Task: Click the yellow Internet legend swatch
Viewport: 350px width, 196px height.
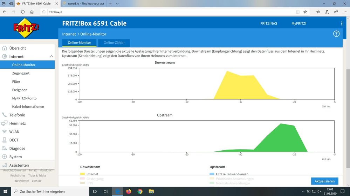Action: coord(82,174)
